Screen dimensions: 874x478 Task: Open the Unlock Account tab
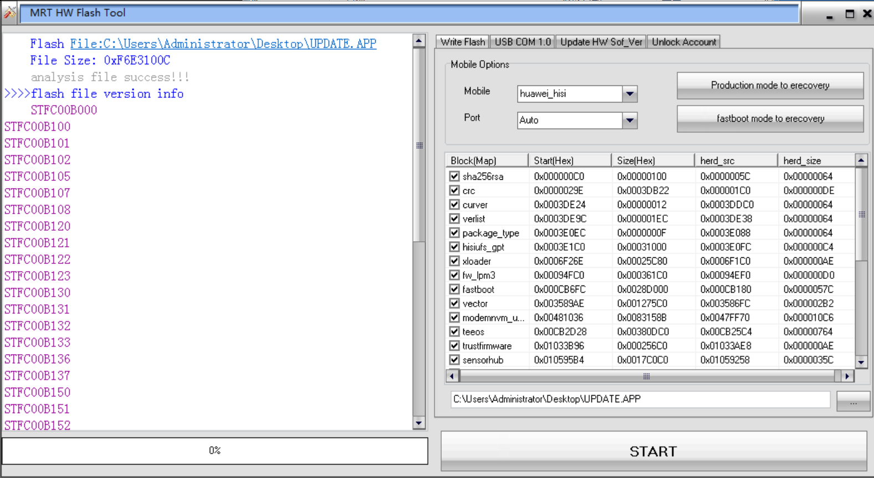(x=683, y=42)
